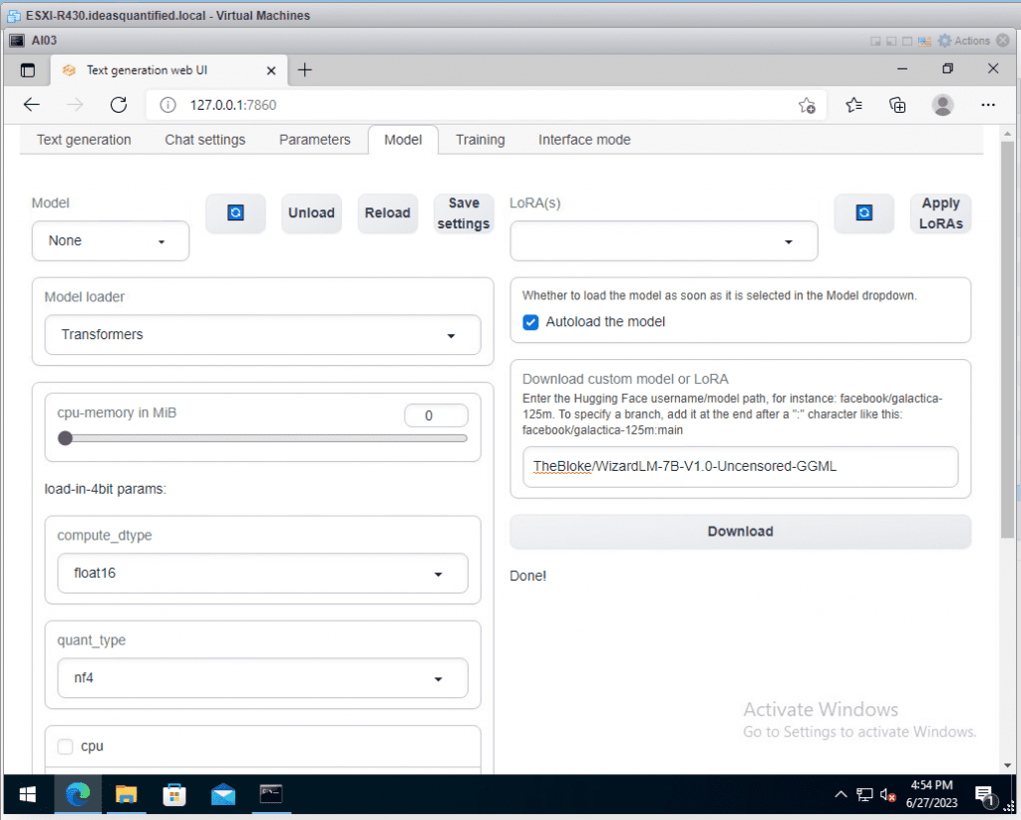
Task: Reload the browser page
Action: pyautogui.click(x=119, y=105)
